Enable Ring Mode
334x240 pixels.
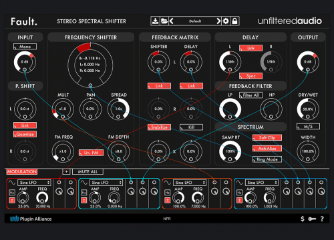point(267,159)
